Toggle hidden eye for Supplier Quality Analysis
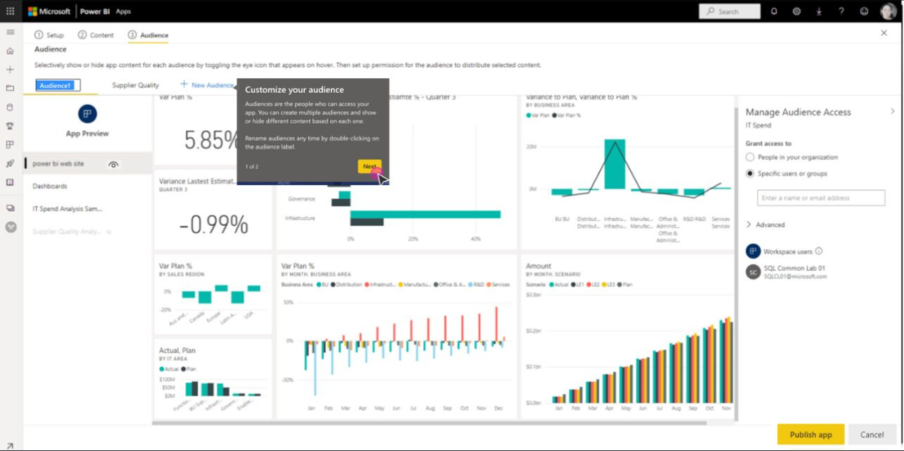The height and width of the screenshot is (451, 904). (x=108, y=231)
